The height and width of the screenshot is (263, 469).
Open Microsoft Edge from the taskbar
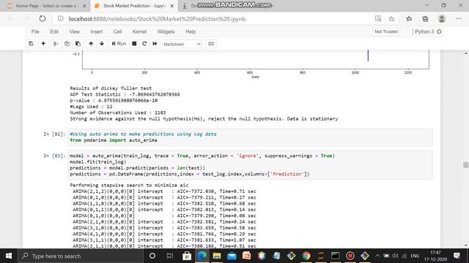pos(202,256)
